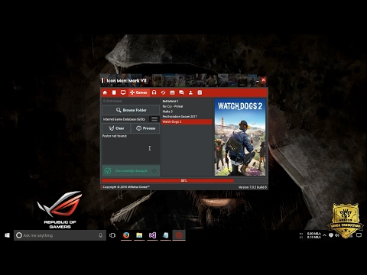
Task: Open the window layout toolbar icon
Action: pyautogui.click(x=172, y=92)
